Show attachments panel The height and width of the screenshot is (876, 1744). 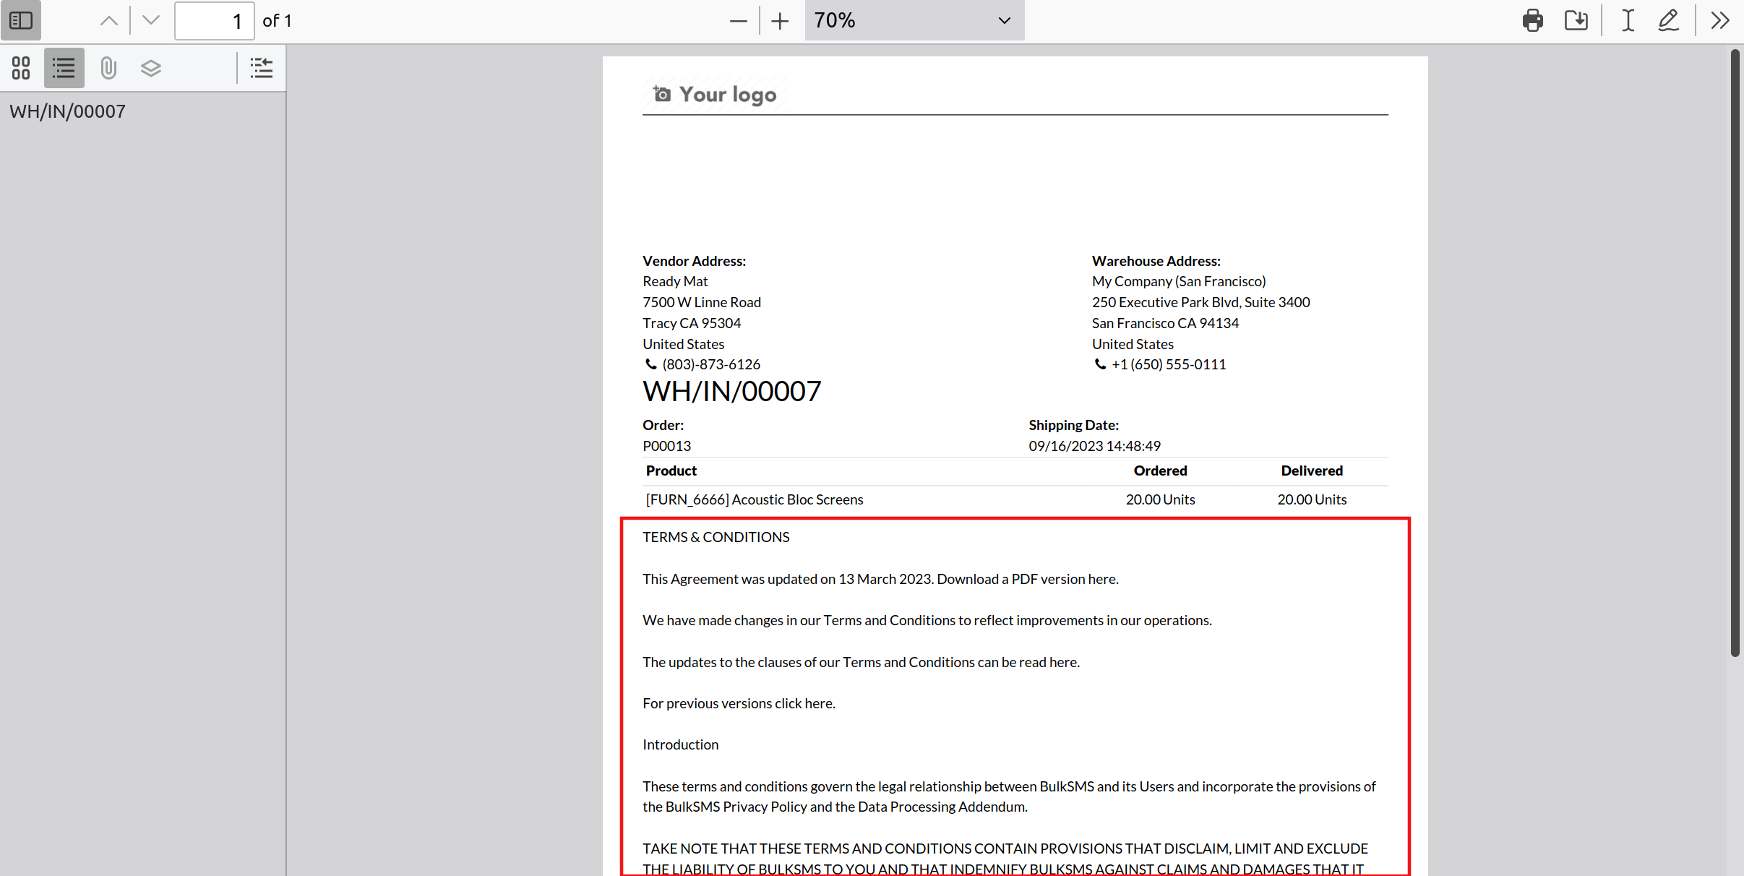(x=108, y=68)
